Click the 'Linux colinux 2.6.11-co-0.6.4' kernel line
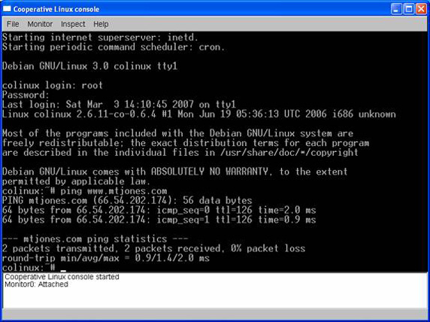Viewport: 430px width, 322px height. pos(199,114)
